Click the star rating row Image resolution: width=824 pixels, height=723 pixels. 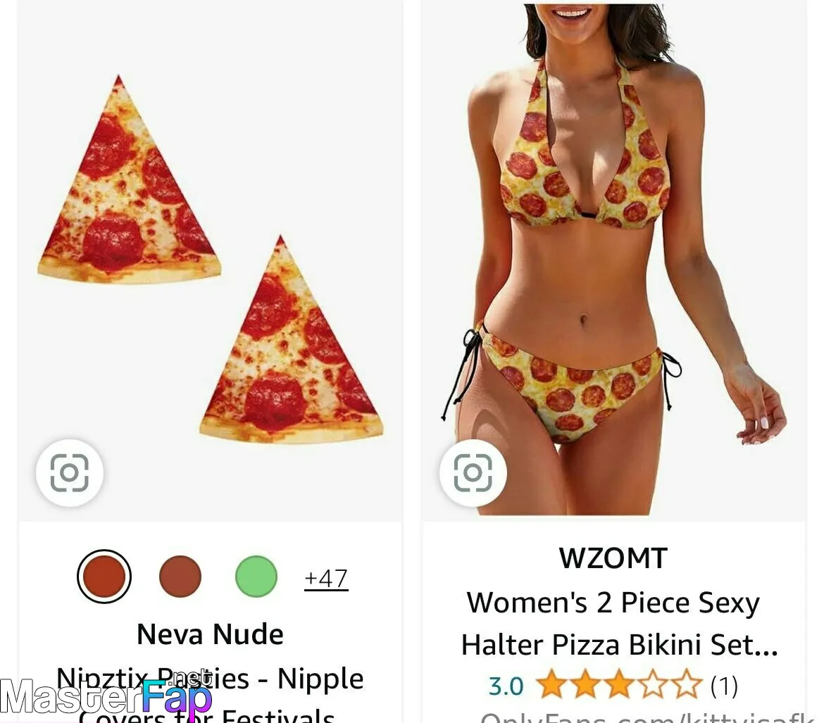coord(619,684)
